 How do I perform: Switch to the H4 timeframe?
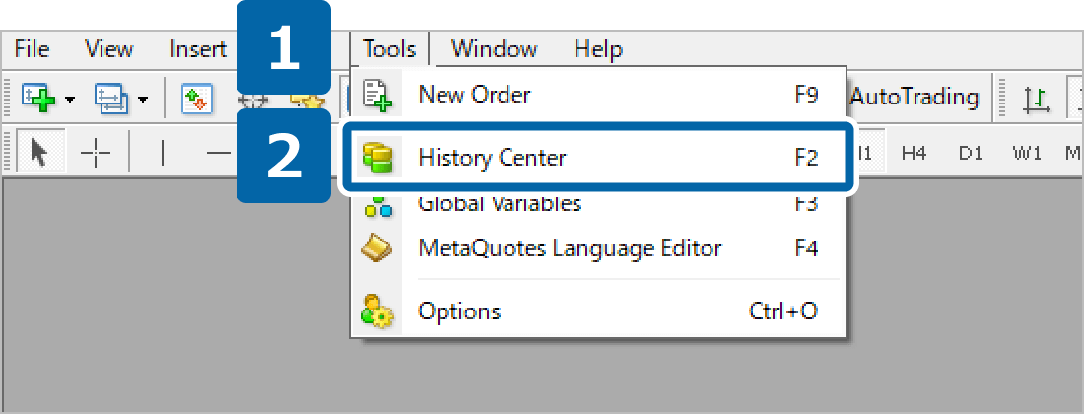pos(914,154)
